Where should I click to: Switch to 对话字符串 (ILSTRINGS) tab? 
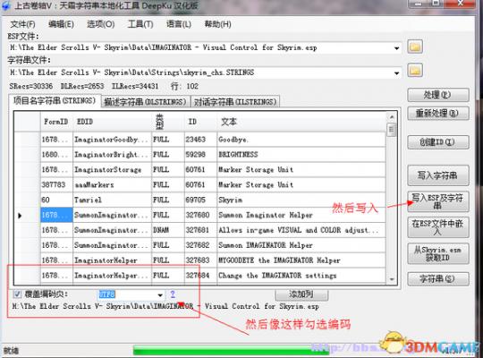coord(235,102)
